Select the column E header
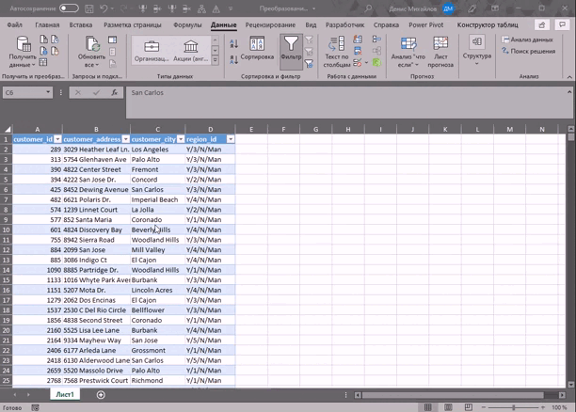 click(x=251, y=129)
